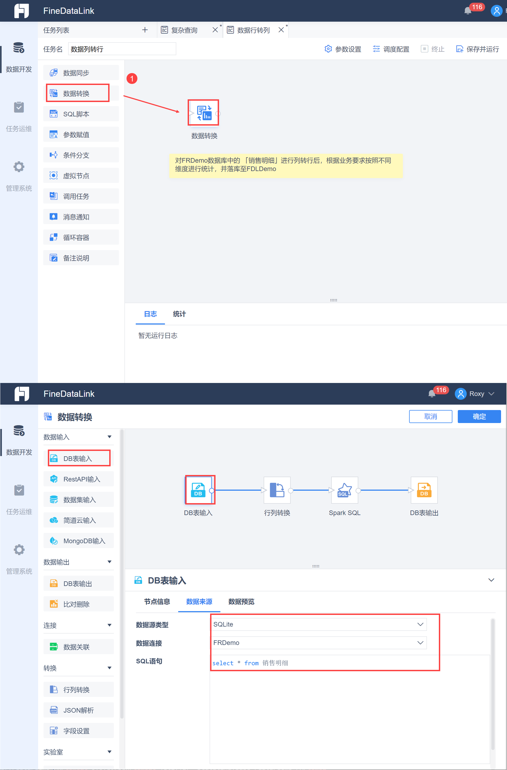
Task: Open the notification bell with 116 alerts
Action: [x=468, y=10]
